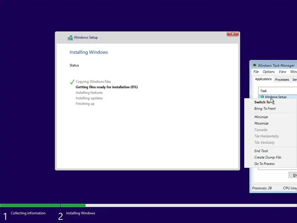Switch to the Applications tab
The height and width of the screenshot is (223, 297).
263,79
